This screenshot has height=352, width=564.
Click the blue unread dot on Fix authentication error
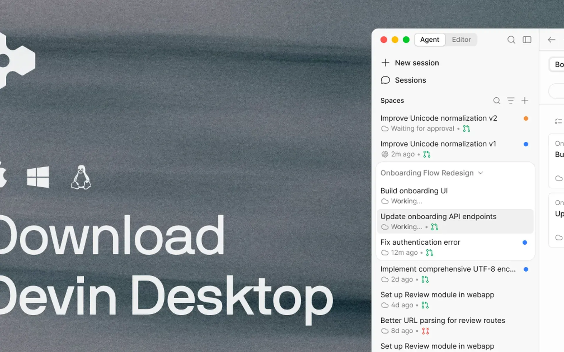click(525, 243)
